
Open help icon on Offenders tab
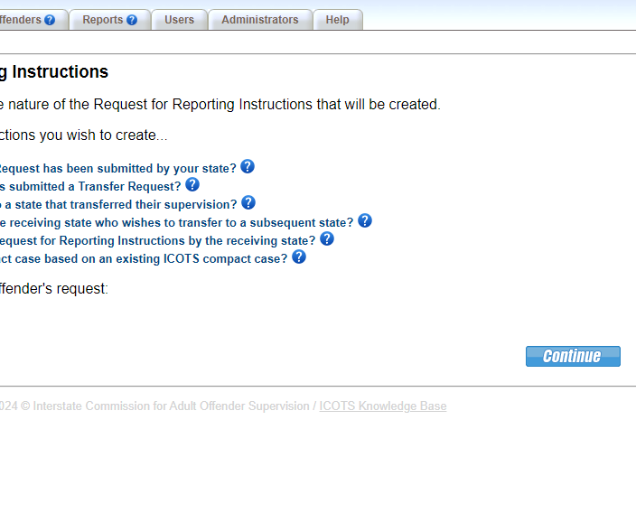click(50, 20)
